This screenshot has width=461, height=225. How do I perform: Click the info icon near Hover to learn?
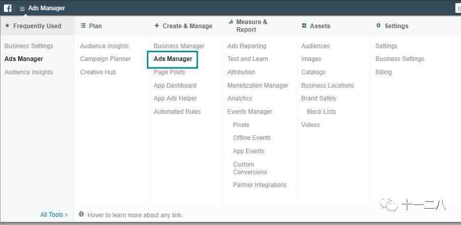tap(81, 214)
